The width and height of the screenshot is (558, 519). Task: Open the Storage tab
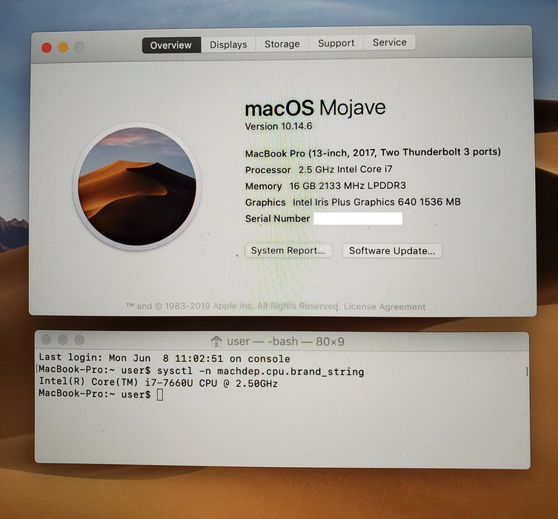282,44
